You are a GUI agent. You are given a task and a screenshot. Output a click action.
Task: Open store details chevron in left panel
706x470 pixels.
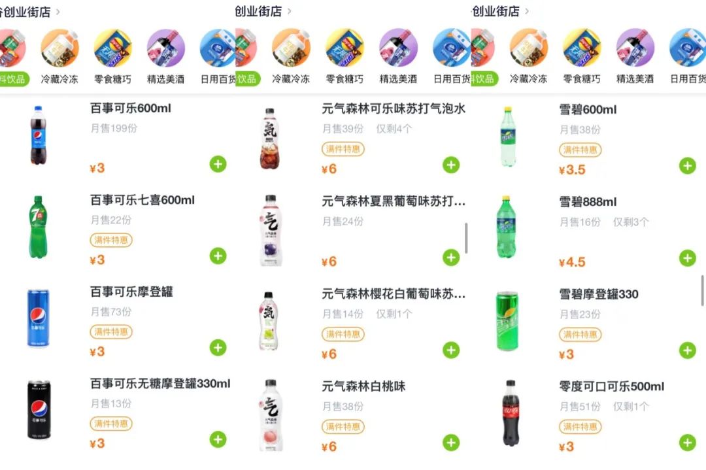point(58,12)
